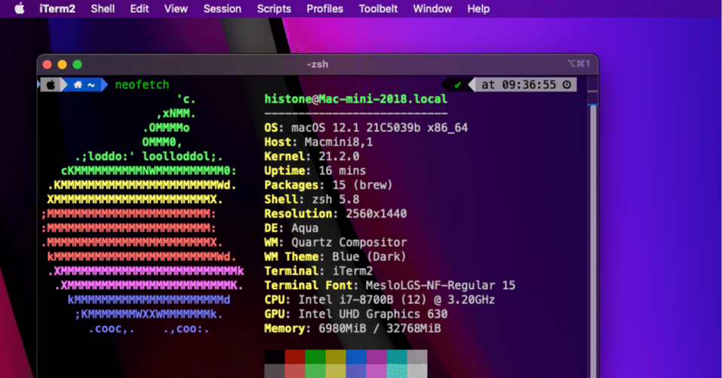
Task: Open the iTerm2 application menu
Action: [57, 9]
